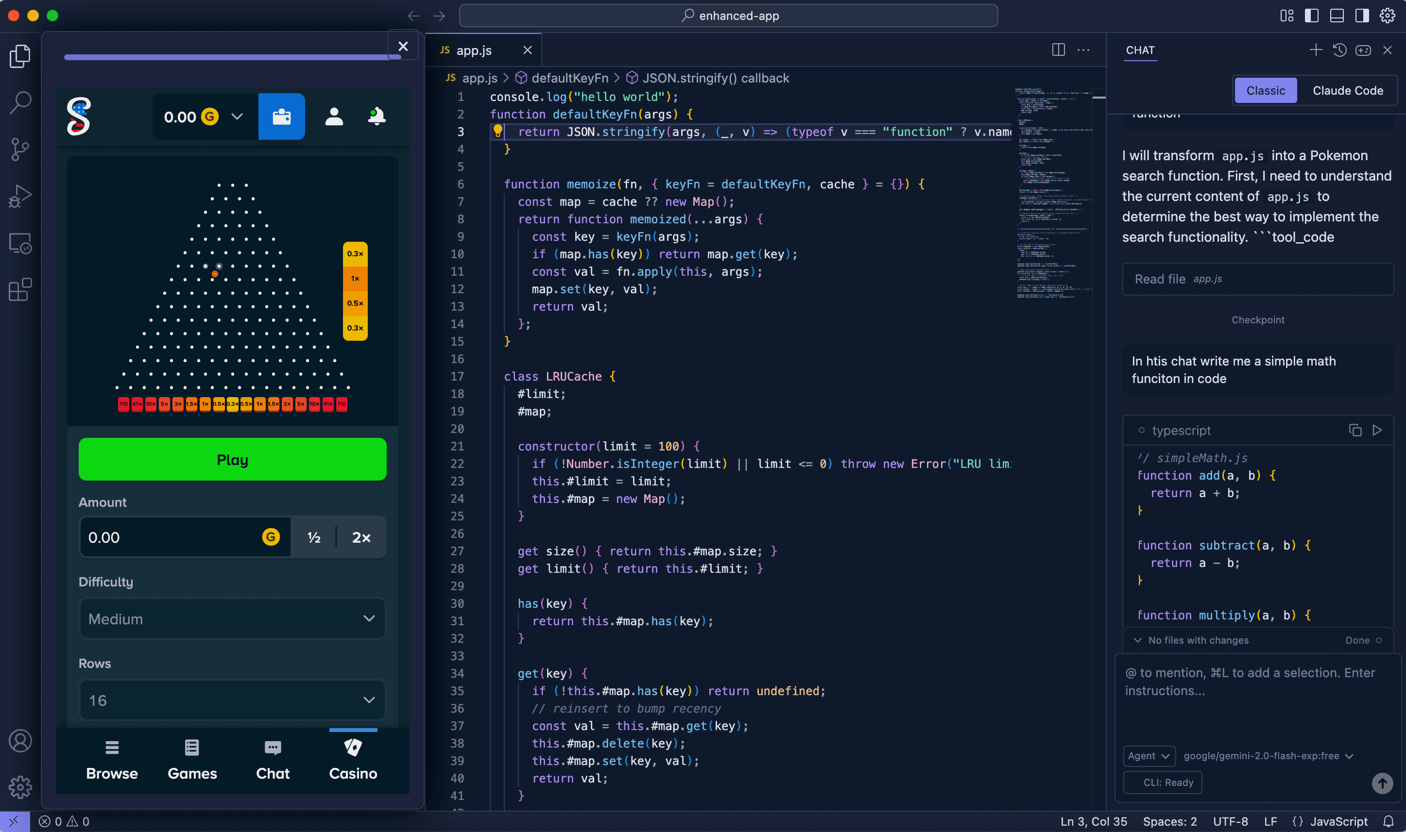Open the Difficulty dropdown showing Medium
Viewport: 1406px width, 832px height.
pos(232,618)
